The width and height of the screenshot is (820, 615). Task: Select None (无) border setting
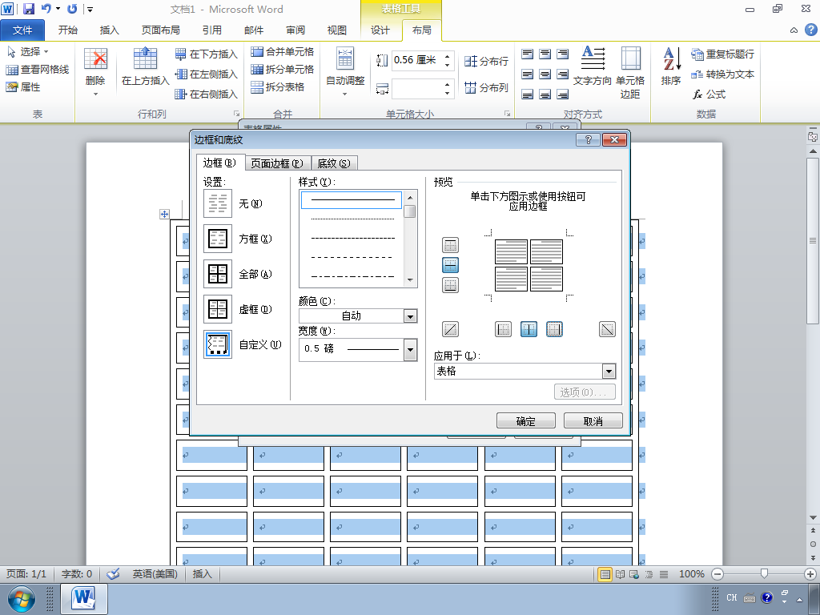[218, 203]
